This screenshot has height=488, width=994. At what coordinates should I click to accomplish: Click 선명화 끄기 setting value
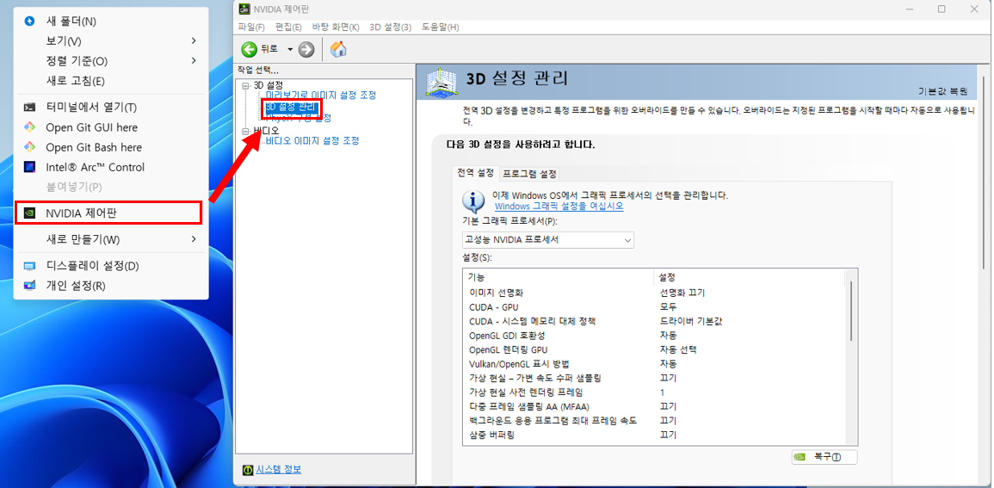coord(682,293)
